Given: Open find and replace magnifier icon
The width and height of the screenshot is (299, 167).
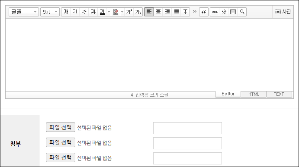Looking at the screenshot, I should [242, 12].
